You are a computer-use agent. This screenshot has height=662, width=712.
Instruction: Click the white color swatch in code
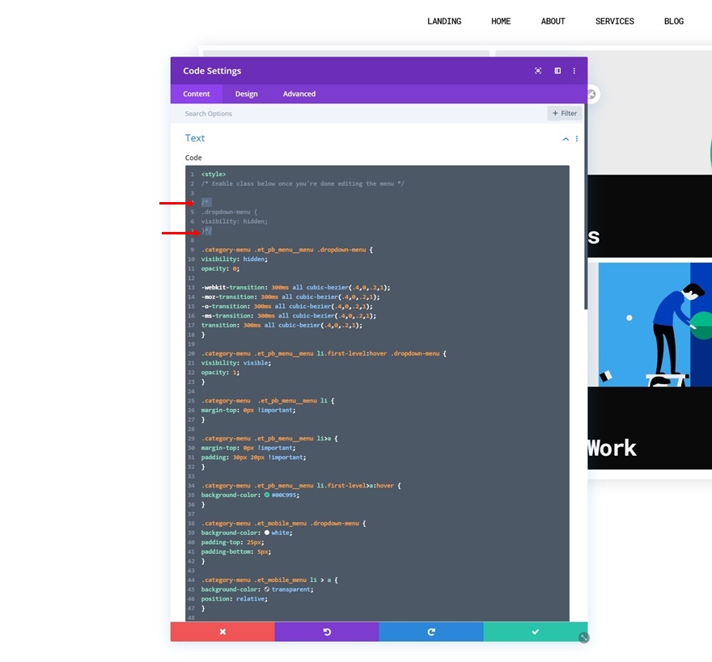266,533
